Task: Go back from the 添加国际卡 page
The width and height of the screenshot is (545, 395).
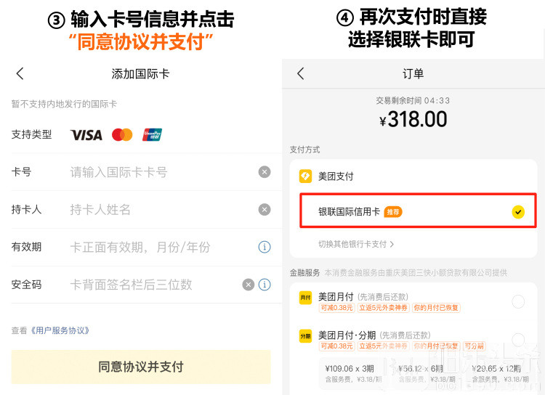Action: tap(20, 73)
